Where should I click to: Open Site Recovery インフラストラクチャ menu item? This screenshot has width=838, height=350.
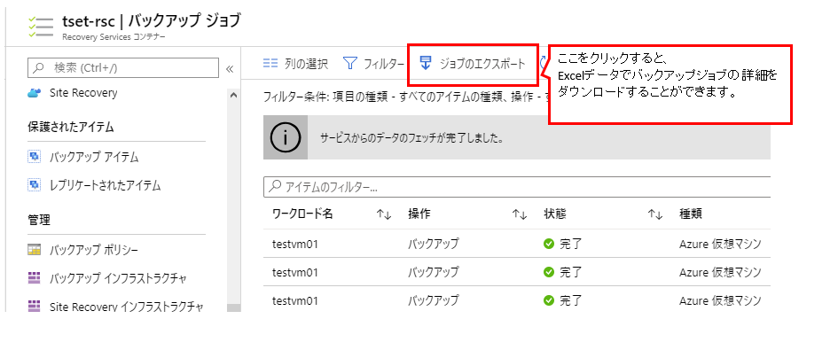[x=127, y=307]
